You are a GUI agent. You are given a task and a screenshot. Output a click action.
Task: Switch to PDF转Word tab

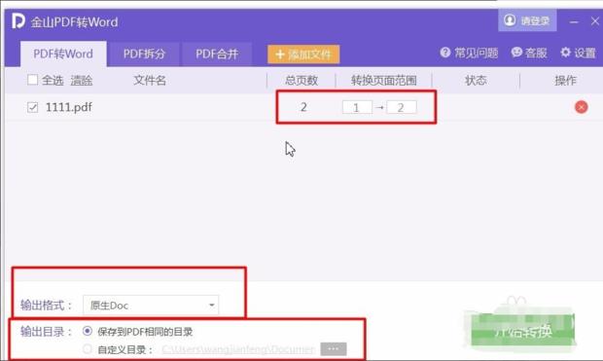tap(63, 54)
